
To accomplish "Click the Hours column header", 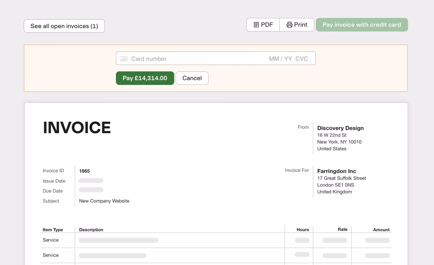I will point(302,230).
